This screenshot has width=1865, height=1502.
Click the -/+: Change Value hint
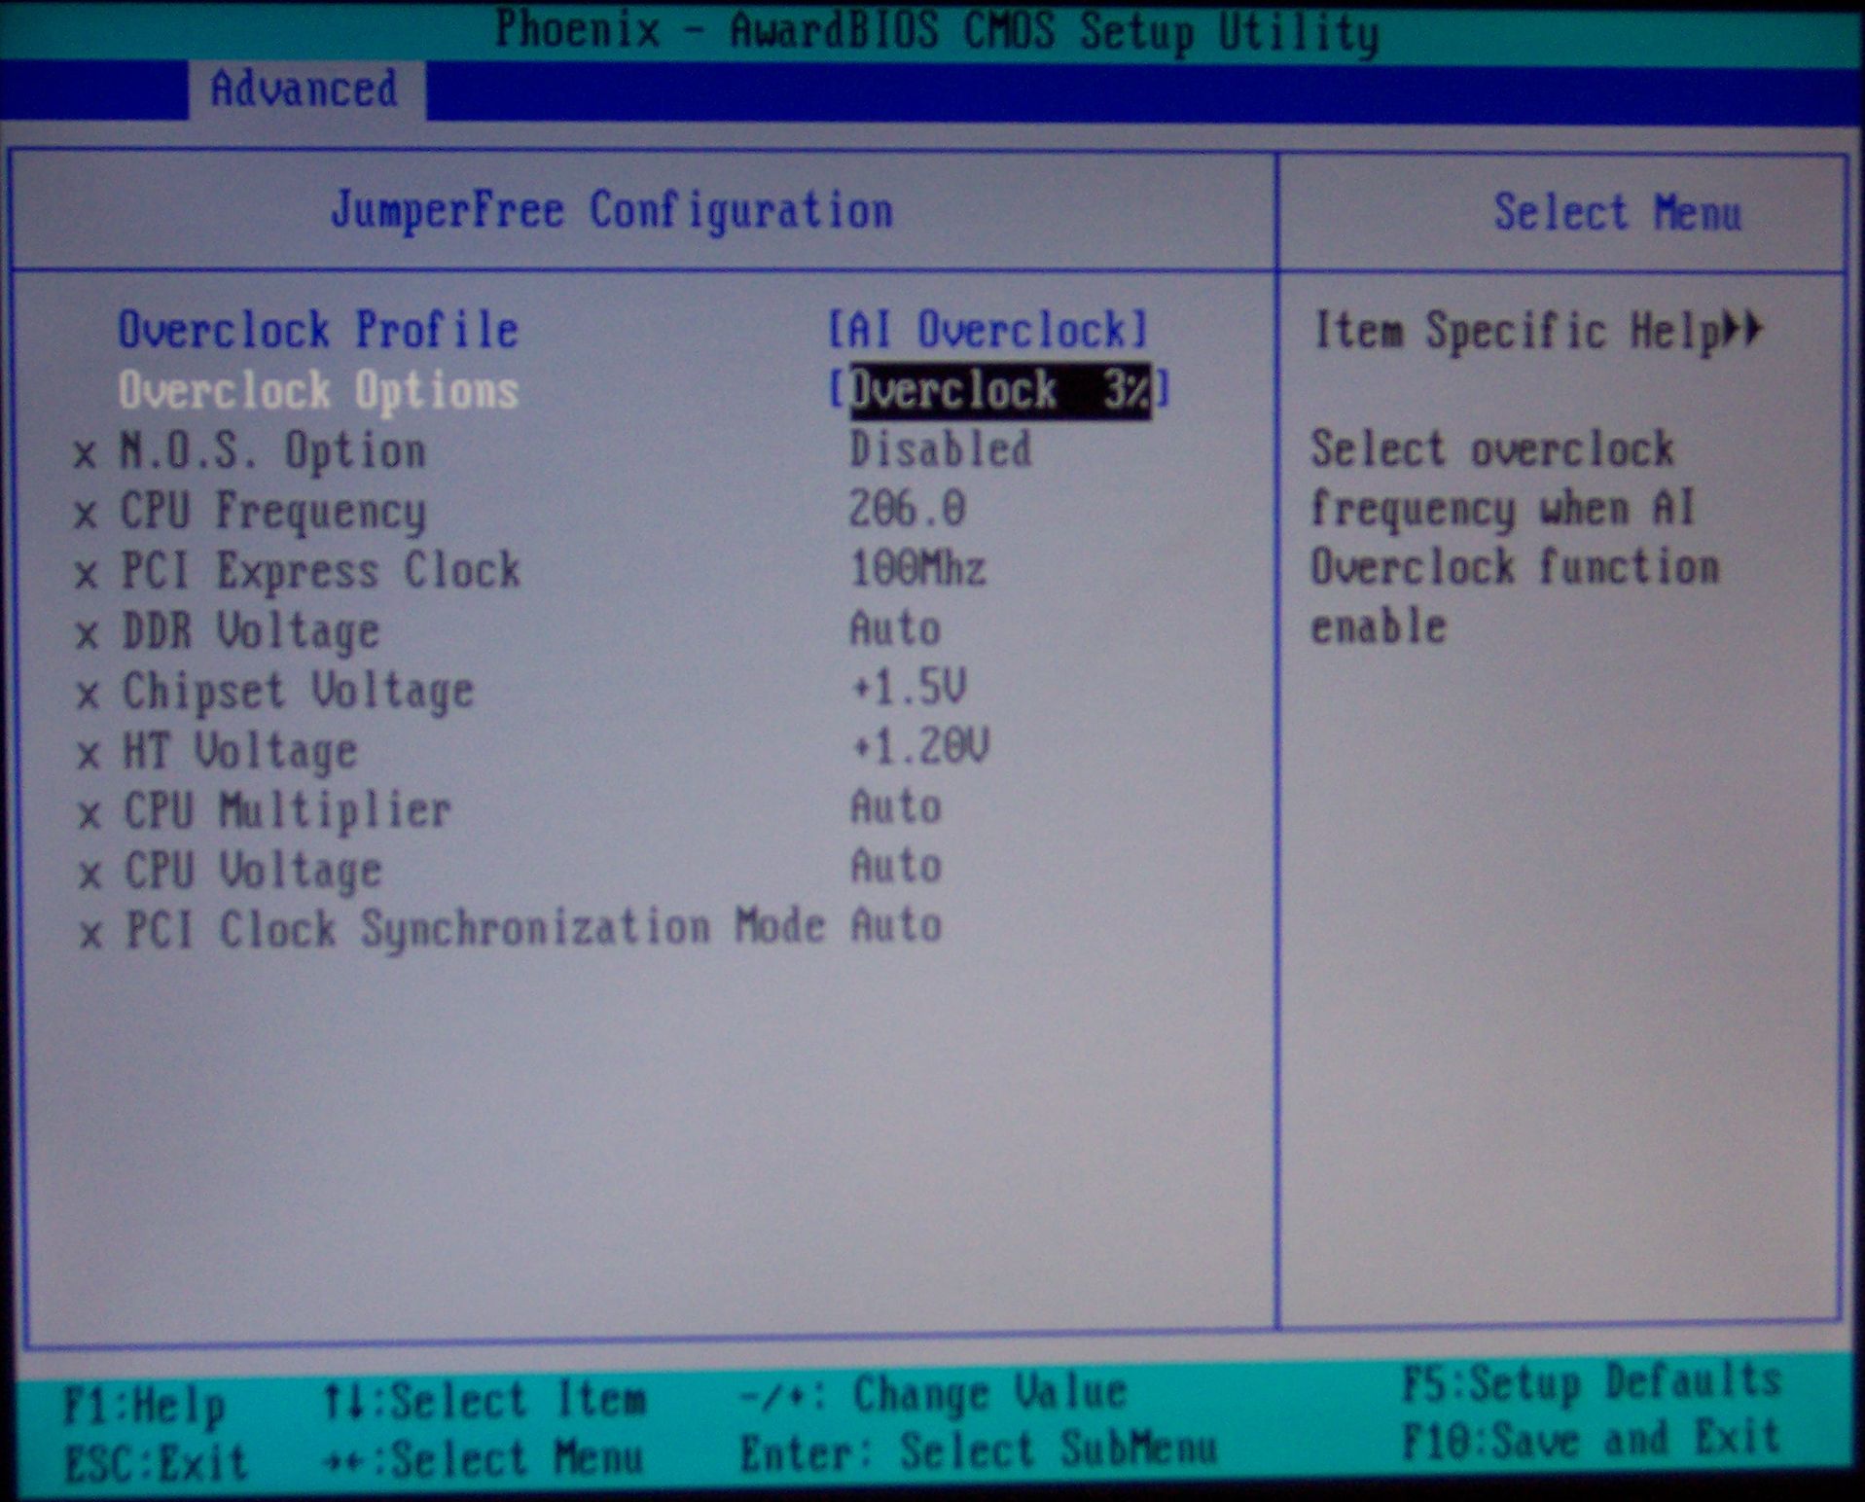coord(934,1394)
